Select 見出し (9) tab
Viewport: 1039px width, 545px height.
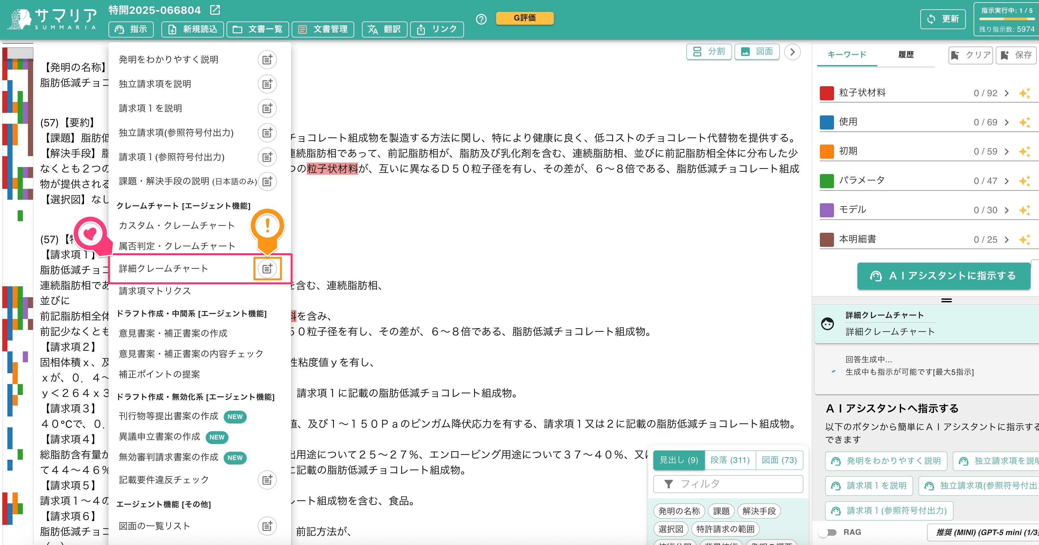coord(679,460)
